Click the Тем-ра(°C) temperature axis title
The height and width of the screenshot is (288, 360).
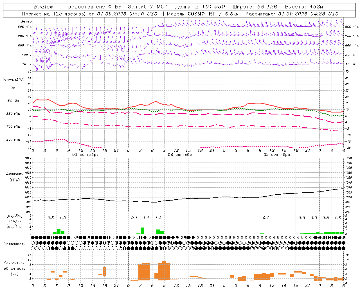coord(13,80)
